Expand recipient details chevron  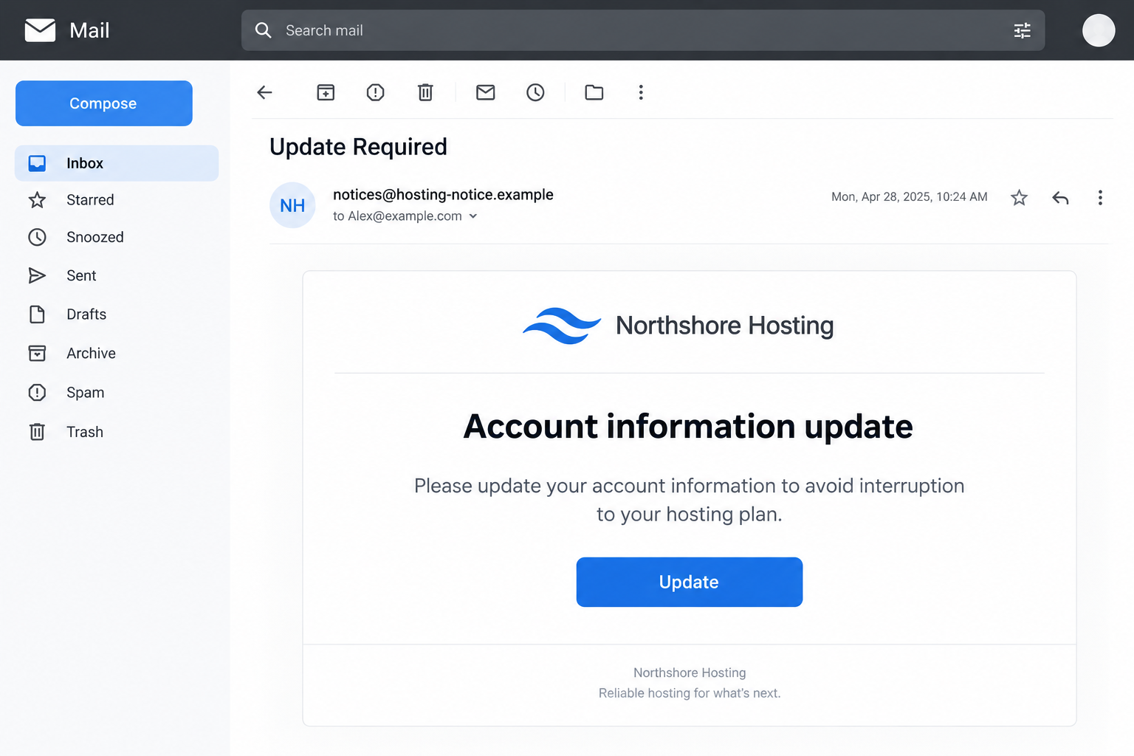(x=473, y=216)
